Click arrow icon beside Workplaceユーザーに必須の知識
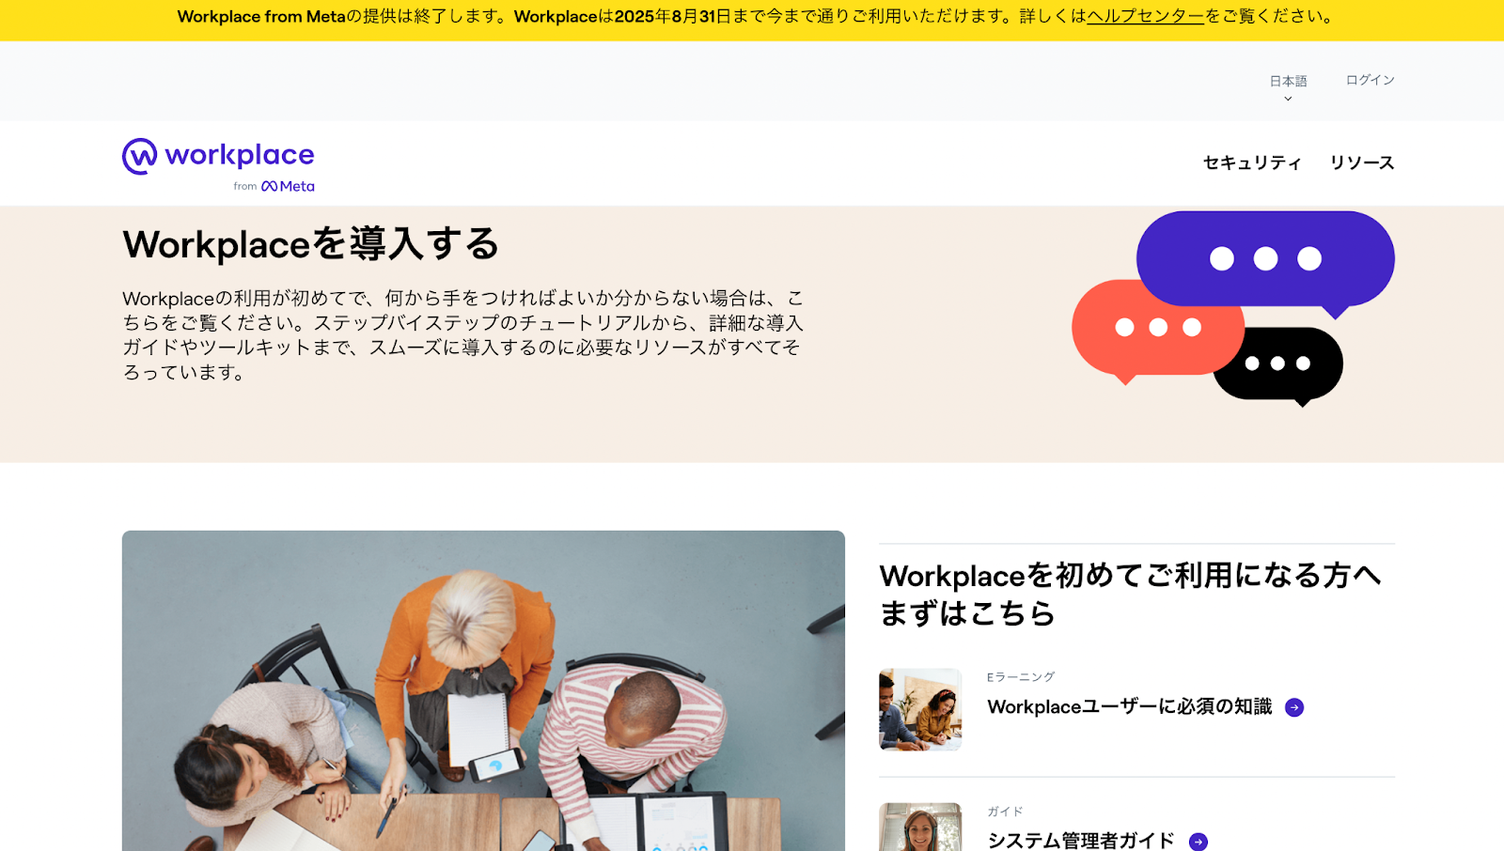Screen dimensions: 1504x851 (1294, 707)
